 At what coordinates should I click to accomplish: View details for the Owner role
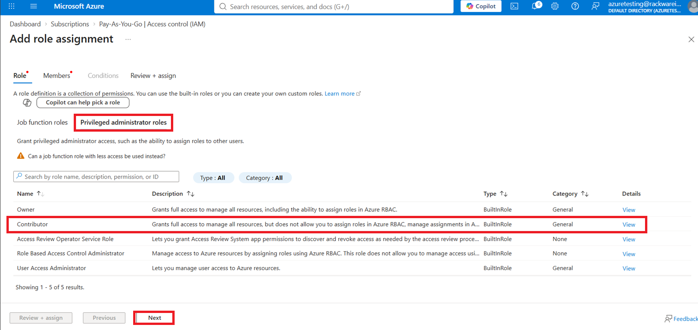(629, 210)
